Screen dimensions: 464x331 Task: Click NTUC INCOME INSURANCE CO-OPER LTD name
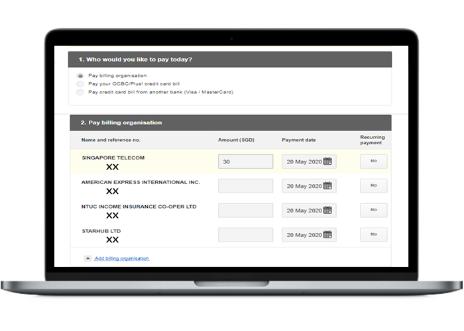[139, 207]
